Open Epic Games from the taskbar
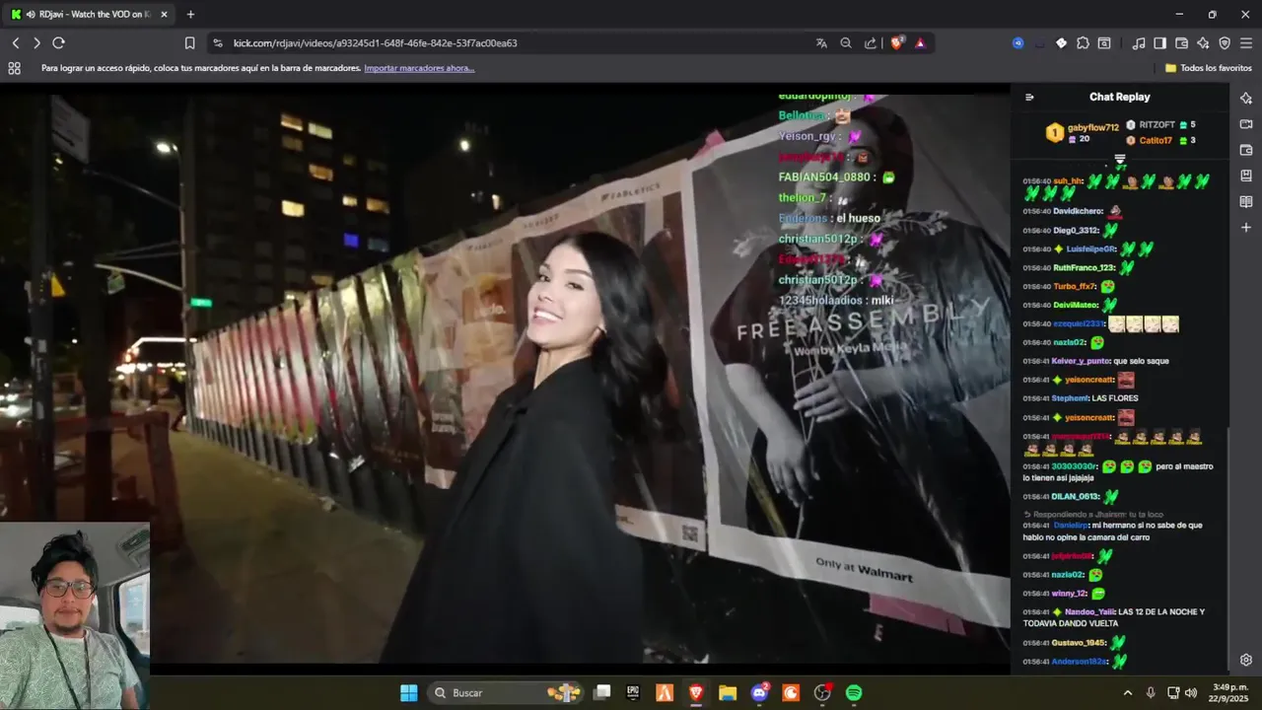Viewport: 1262px width, 710px height. tap(633, 693)
